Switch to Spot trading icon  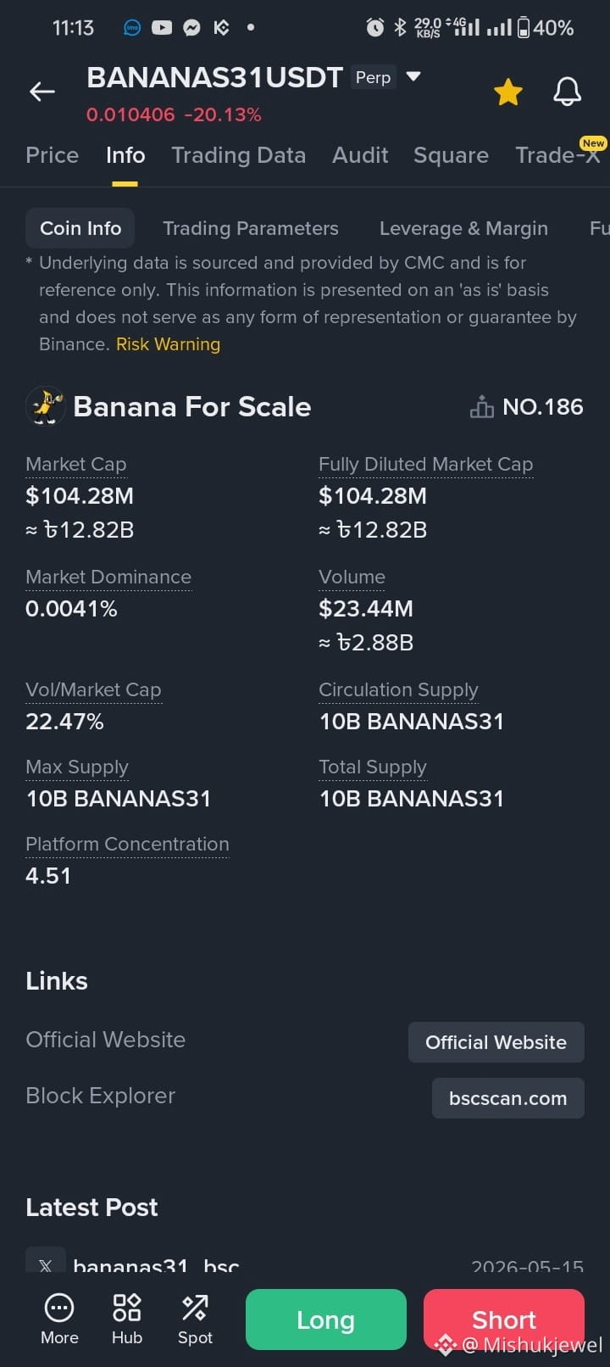[x=195, y=1308]
